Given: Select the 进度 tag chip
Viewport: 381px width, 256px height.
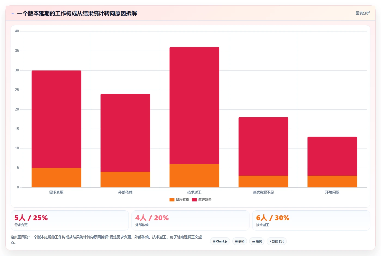Looking at the screenshot, I should click(257, 241).
